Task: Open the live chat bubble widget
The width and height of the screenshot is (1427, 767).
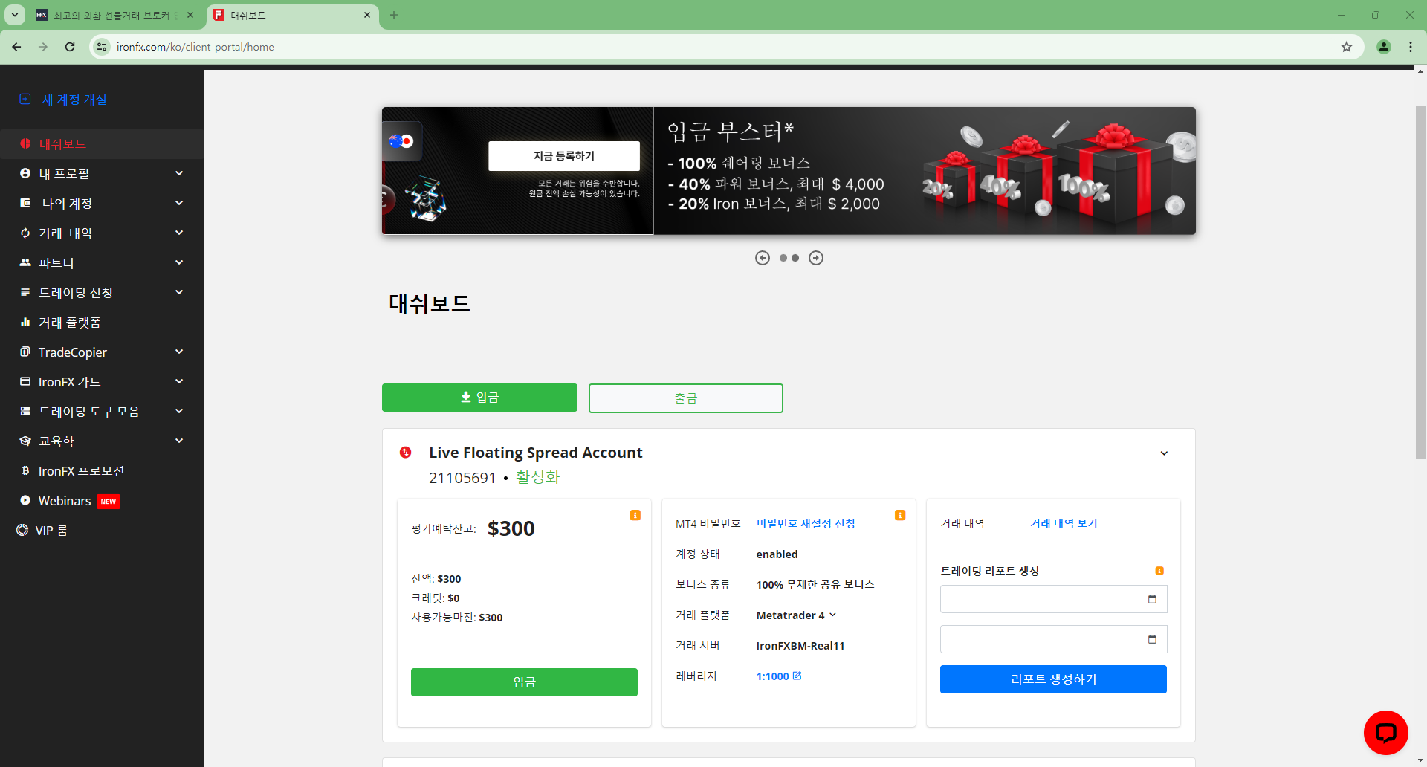Action: click(1385, 732)
